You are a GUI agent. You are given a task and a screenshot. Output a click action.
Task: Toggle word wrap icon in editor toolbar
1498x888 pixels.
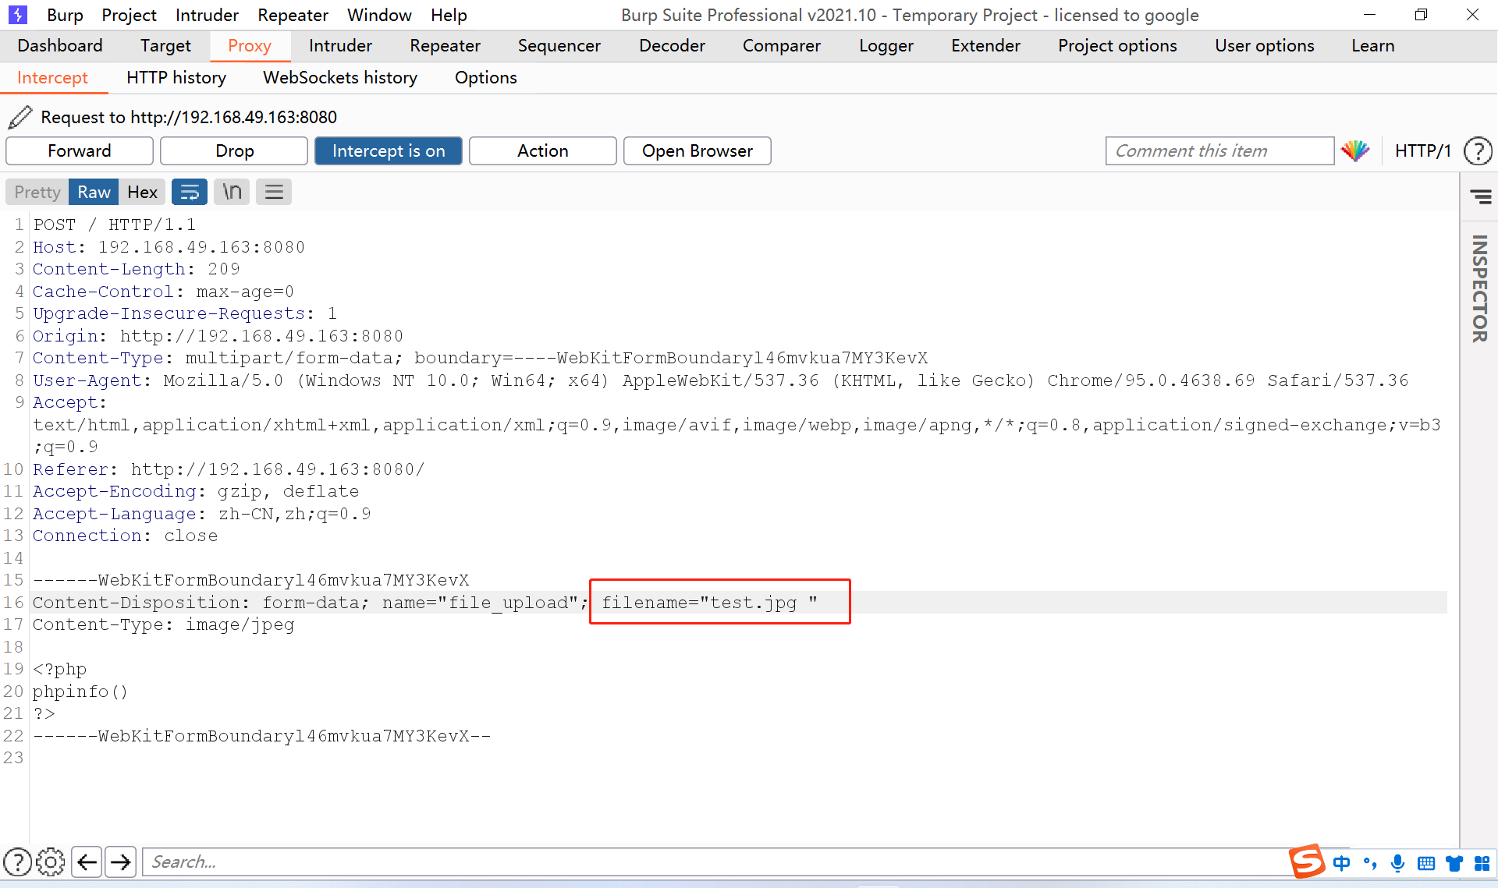click(190, 192)
